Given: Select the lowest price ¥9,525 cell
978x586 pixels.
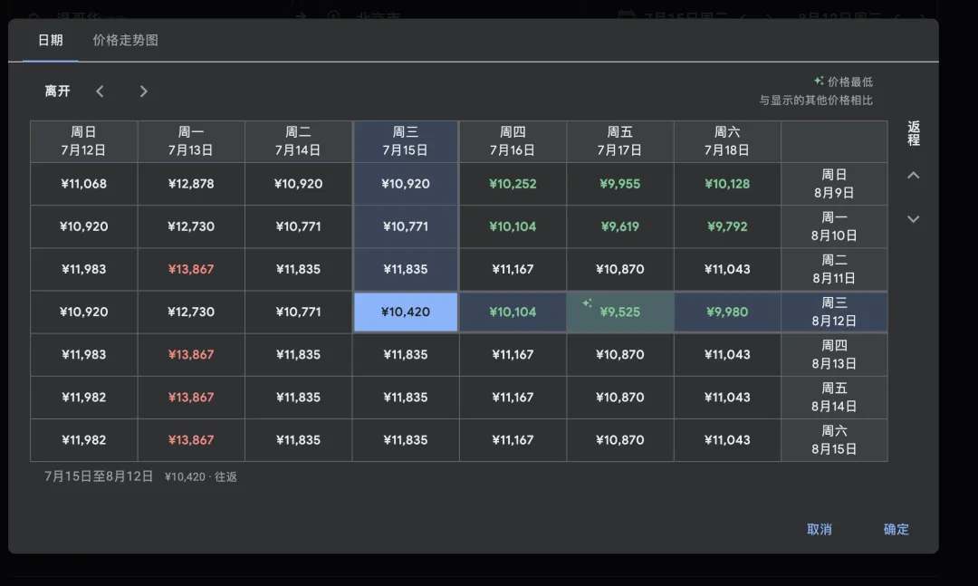Looking at the screenshot, I should point(620,312).
